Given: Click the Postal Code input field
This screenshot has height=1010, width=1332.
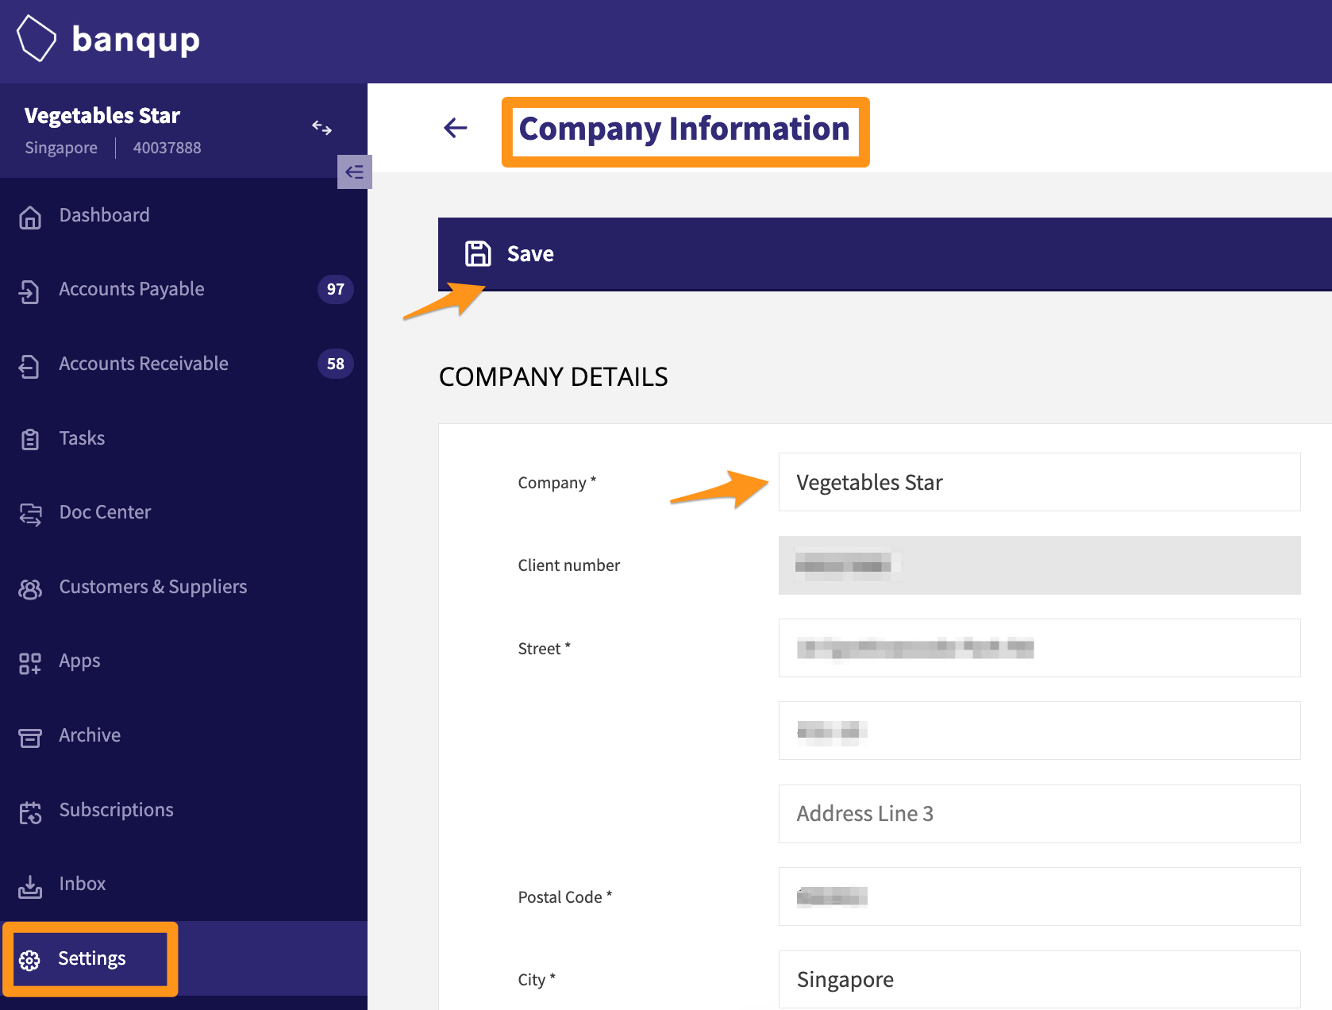Looking at the screenshot, I should coord(1039,896).
